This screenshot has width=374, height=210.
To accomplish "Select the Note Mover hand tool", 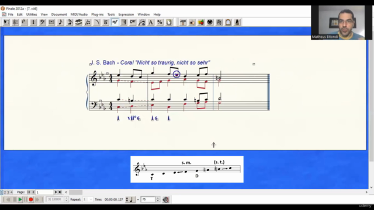I will pos(192,22).
